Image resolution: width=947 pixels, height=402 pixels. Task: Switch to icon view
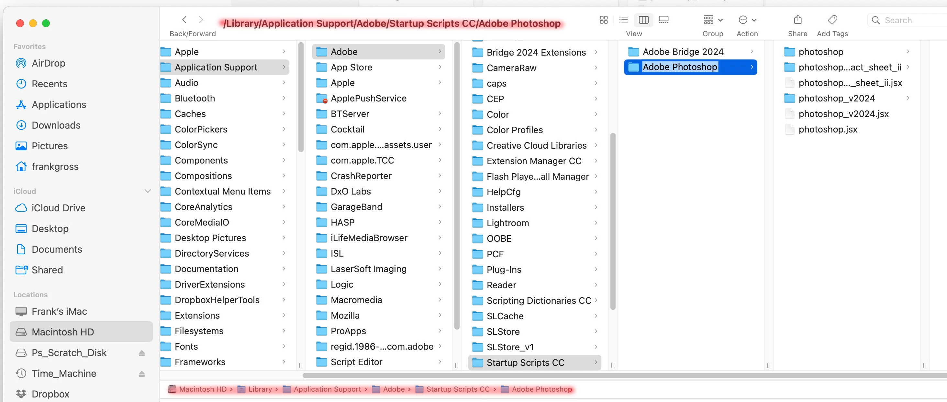pyautogui.click(x=603, y=20)
